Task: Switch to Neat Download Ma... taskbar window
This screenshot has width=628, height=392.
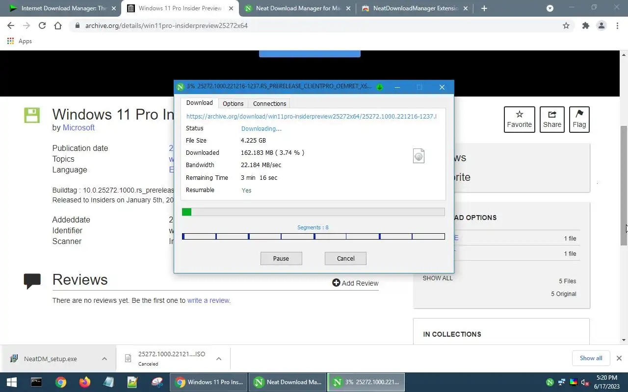Action: point(288,382)
